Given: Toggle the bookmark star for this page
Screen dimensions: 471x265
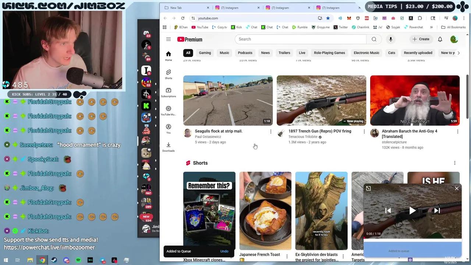Looking at the screenshot, I should tap(328, 18).
